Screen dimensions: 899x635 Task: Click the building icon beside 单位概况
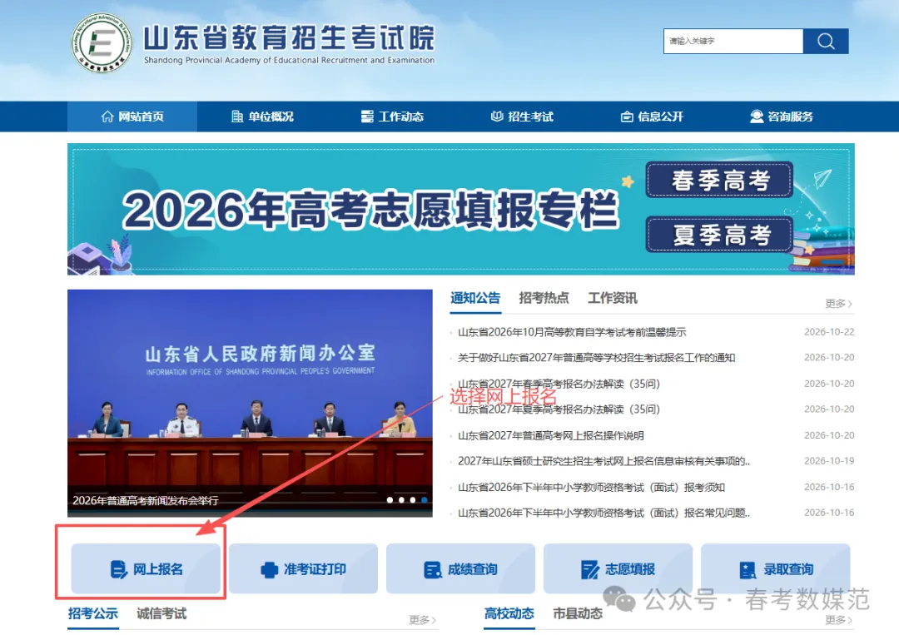tap(236, 117)
